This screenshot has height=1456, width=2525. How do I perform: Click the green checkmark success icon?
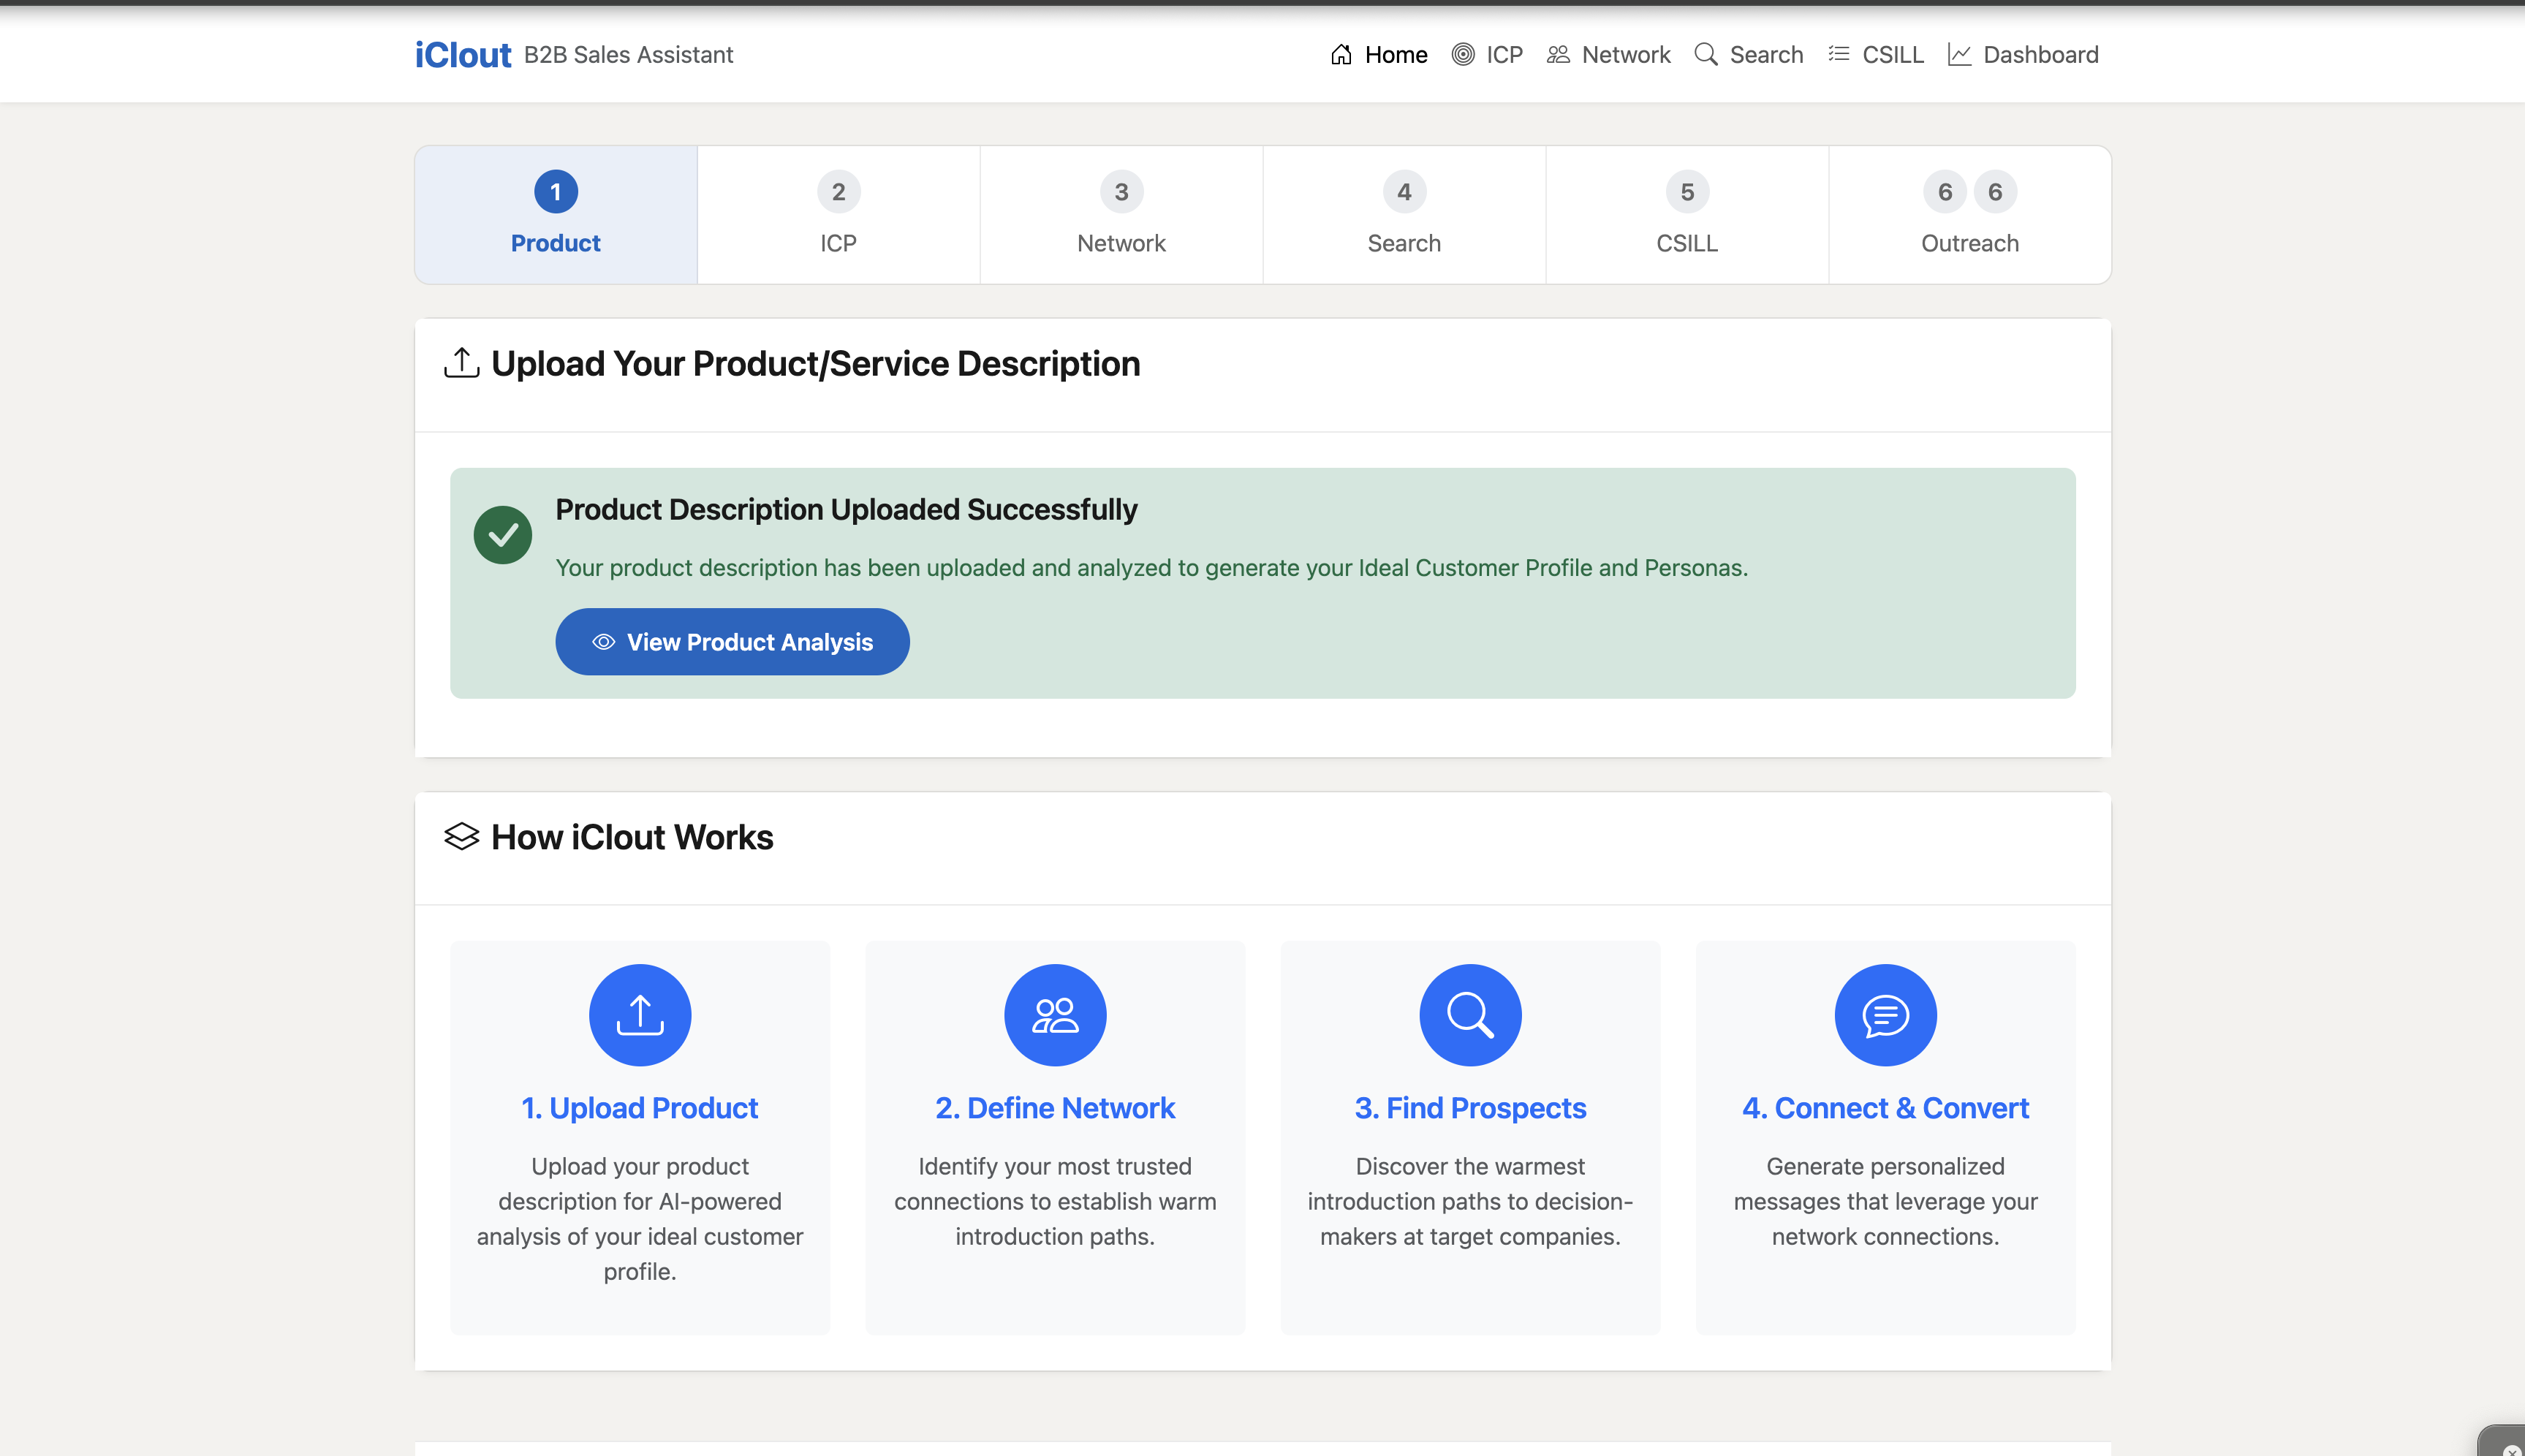[x=502, y=534]
